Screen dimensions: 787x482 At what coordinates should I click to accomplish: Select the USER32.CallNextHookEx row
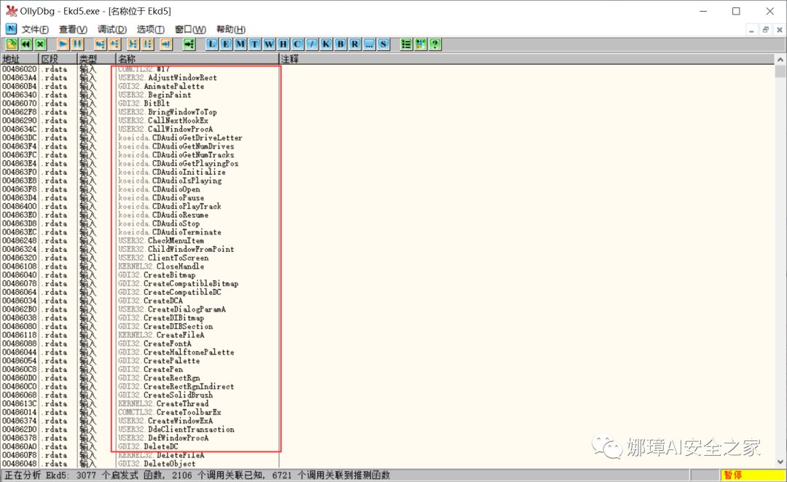pyautogui.click(x=388, y=120)
